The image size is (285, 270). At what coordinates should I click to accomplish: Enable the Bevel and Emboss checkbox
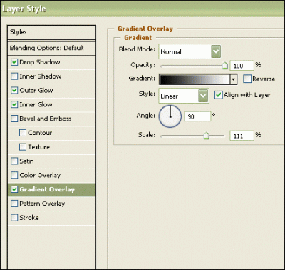point(14,119)
